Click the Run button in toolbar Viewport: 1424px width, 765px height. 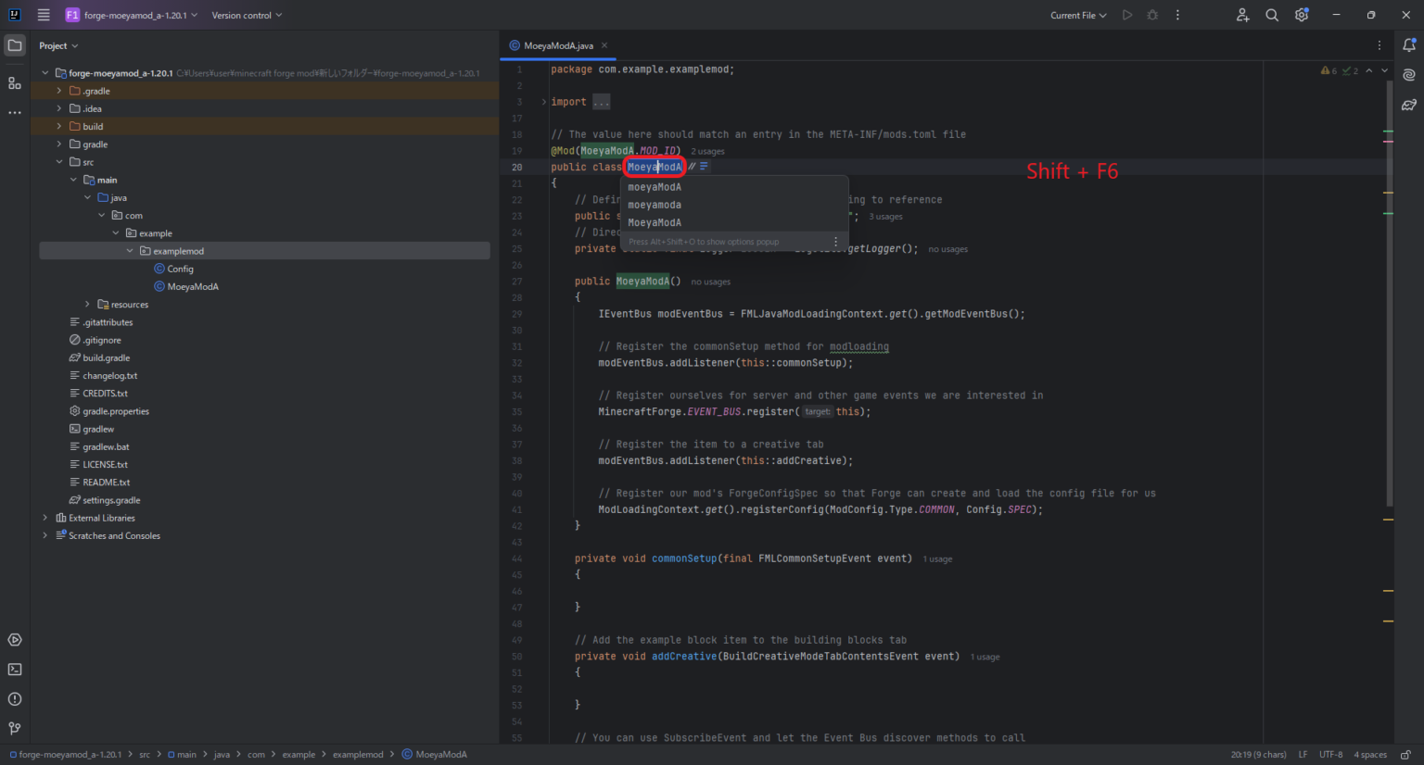[1127, 15]
